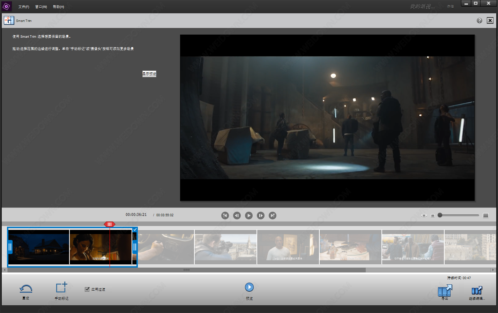Click the 继续编辑 continue editing icon
Screen dimensions: 498x313
pyautogui.click(x=477, y=291)
